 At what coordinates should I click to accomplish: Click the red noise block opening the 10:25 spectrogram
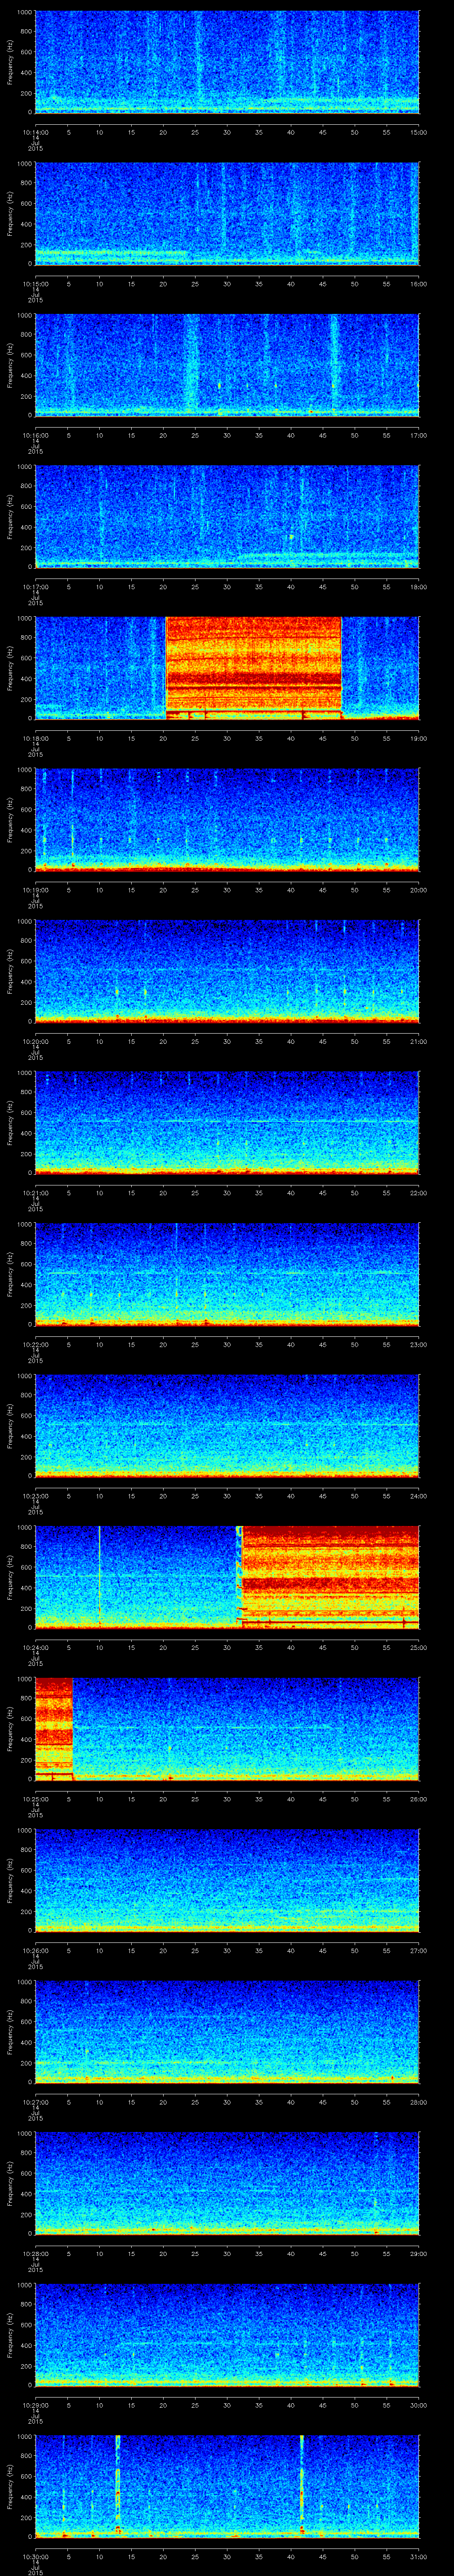click(54, 1729)
